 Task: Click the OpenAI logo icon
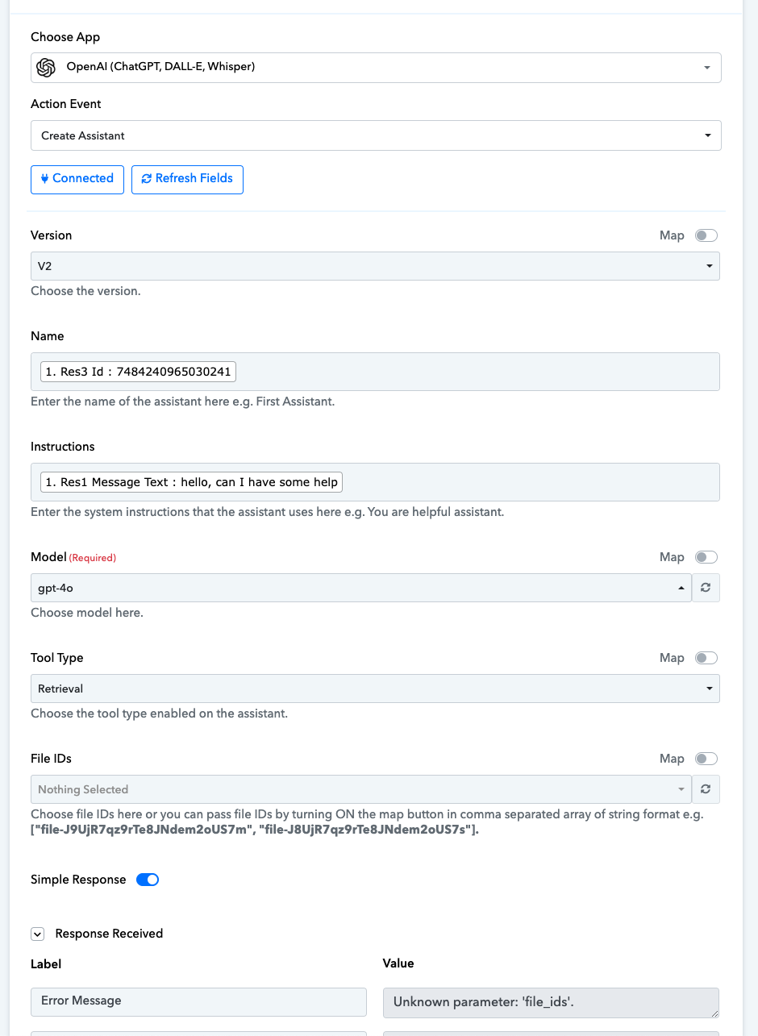click(46, 67)
